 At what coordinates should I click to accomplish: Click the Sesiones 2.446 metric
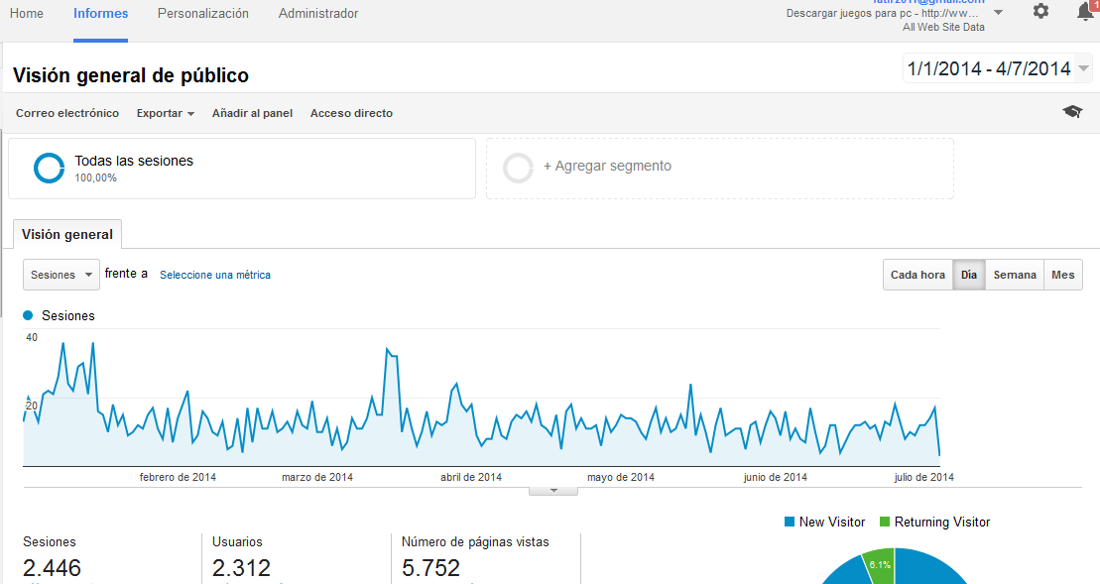52,557
